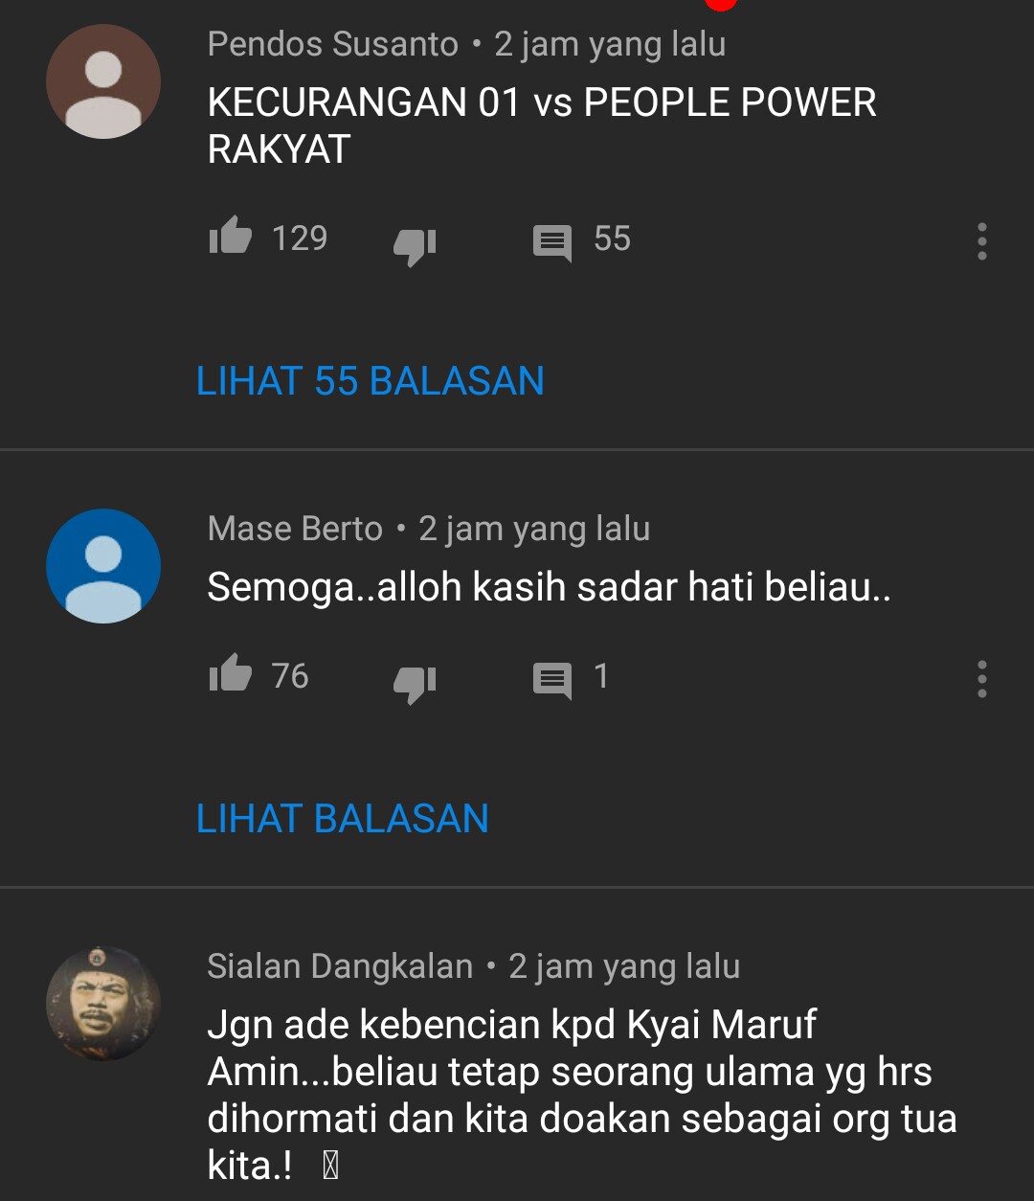Open Pendos Susanto's profile avatar
The width and height of the screenshot is (1034, 1201).
click(x=103, y=81)
